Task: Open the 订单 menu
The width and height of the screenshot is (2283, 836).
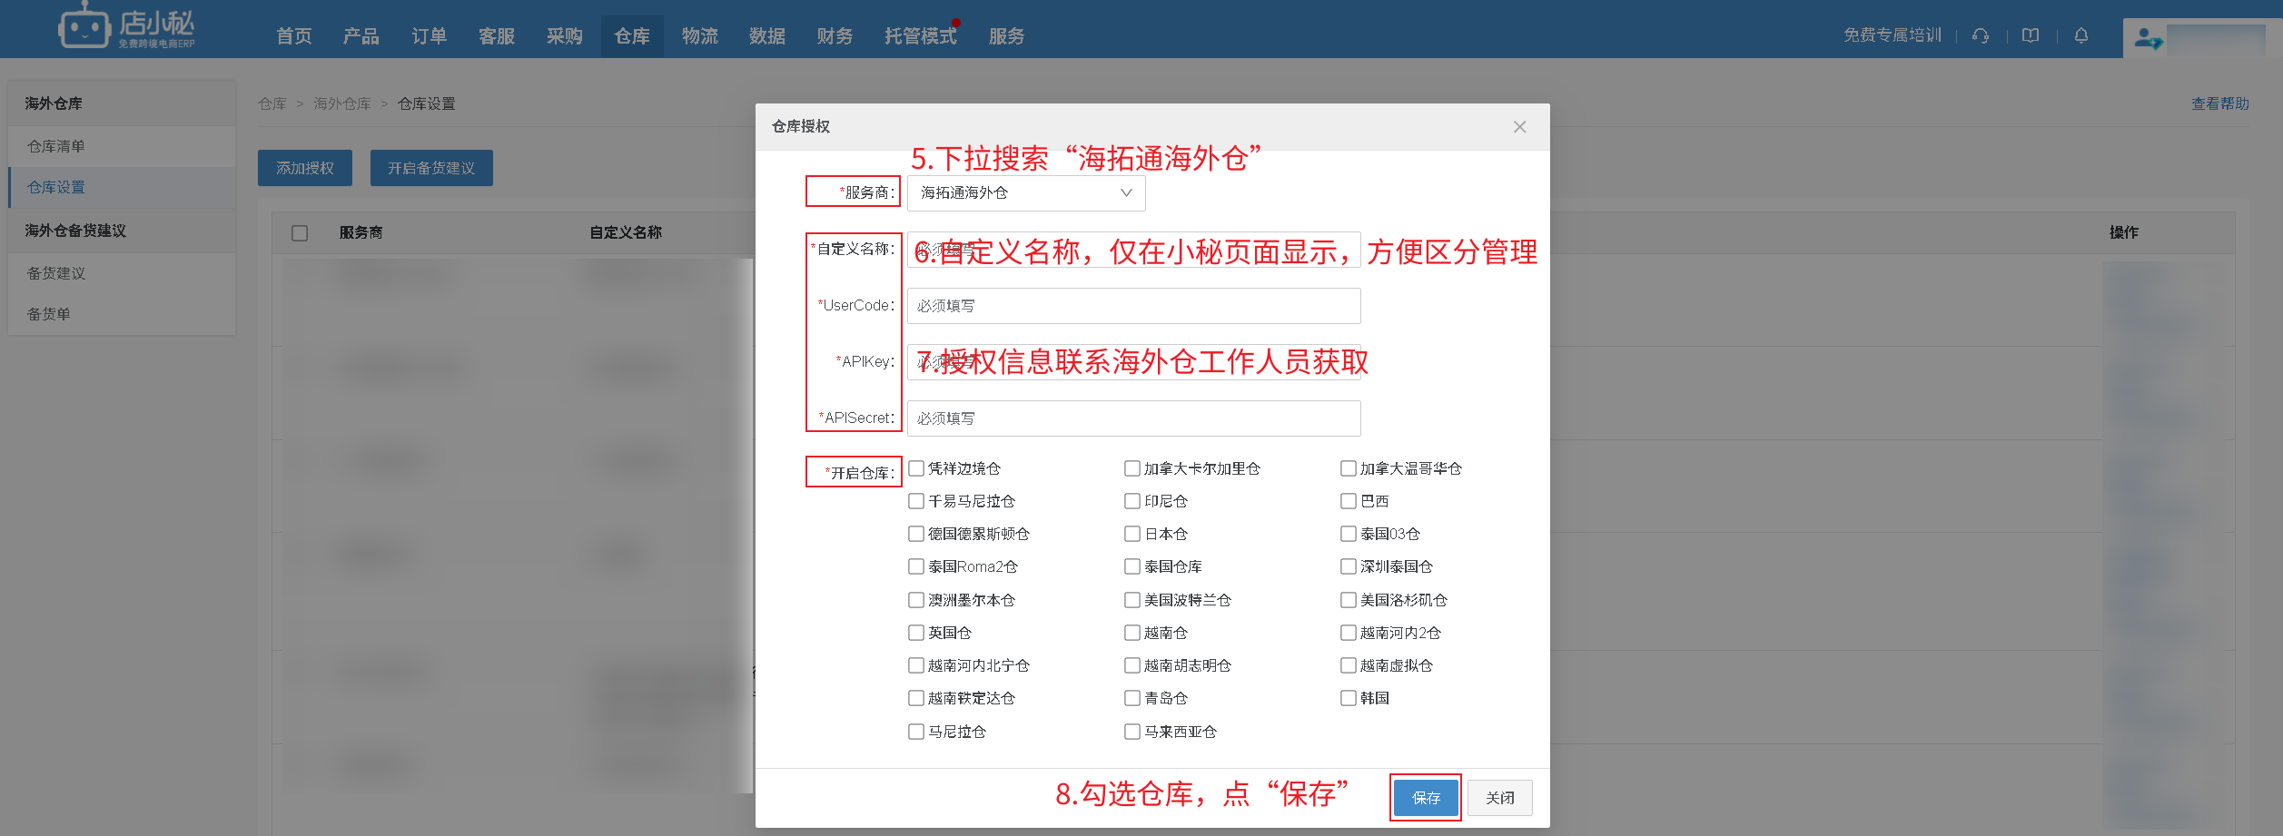Action: (x=430, y=36)
